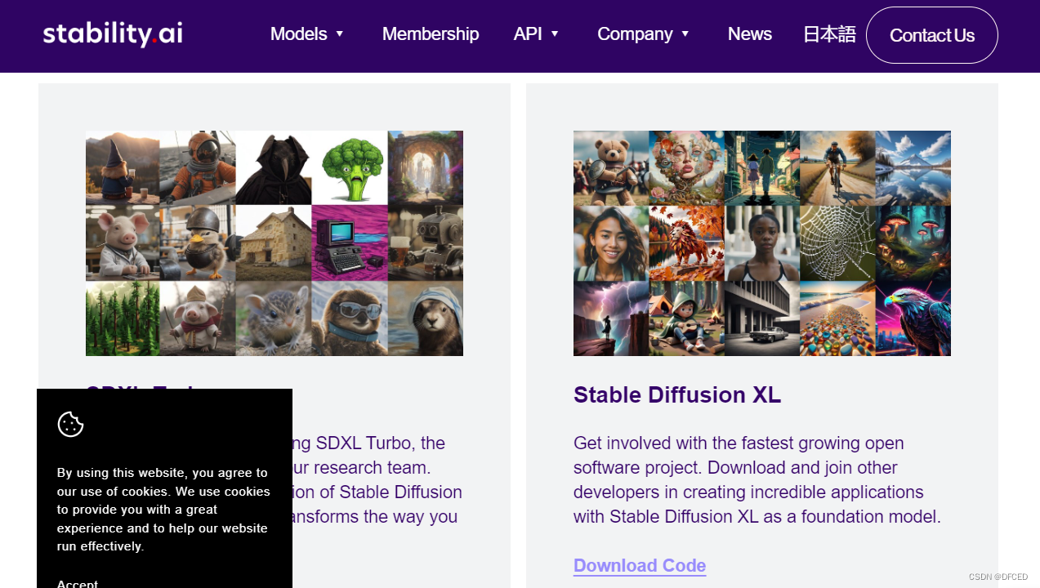Expand the Models dropdown arrow
The height and width of the screenshot is (588, 1040).
coord(340,33)
